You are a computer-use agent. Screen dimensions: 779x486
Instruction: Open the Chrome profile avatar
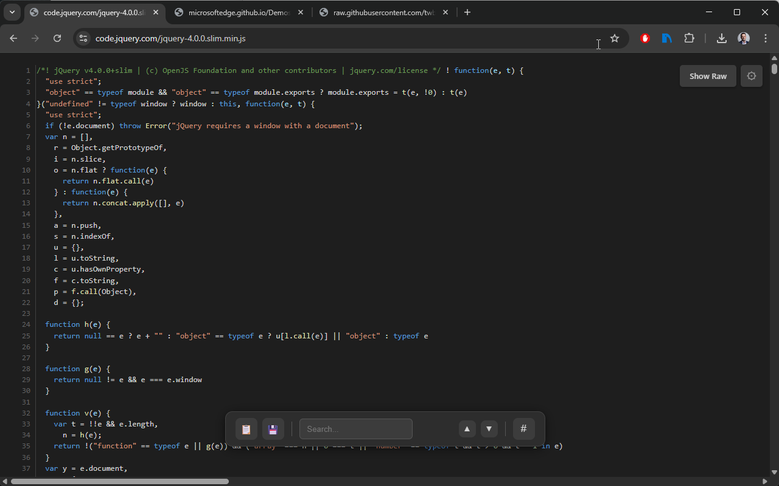coord(743,38)
